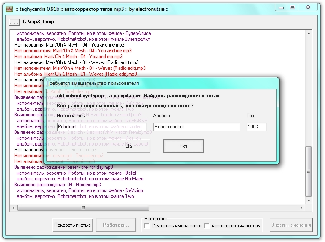Click the taghycardia app icon in title bar

(x=9, y=9)
